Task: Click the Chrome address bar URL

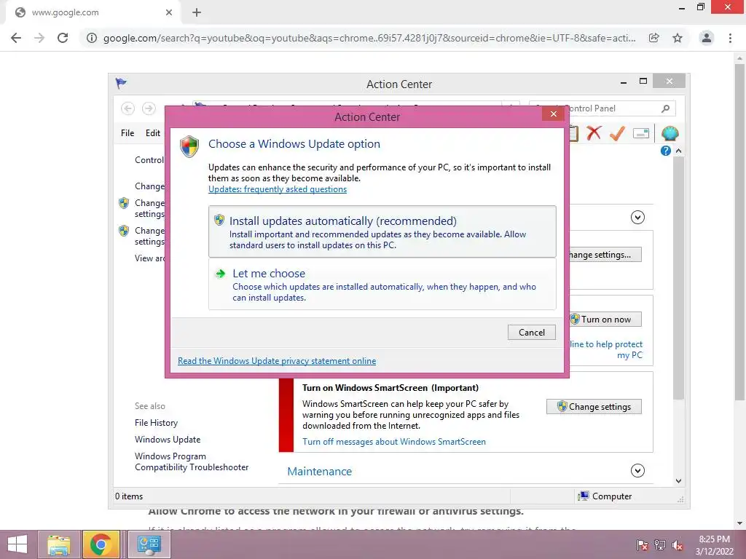Action: 369,38
